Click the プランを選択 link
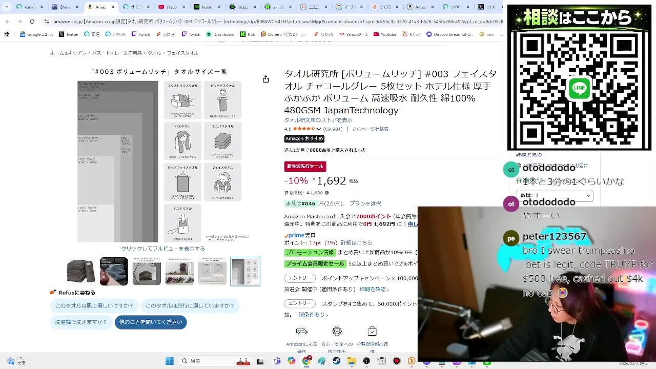Viewport: 656px width, 369px height. 365,203
